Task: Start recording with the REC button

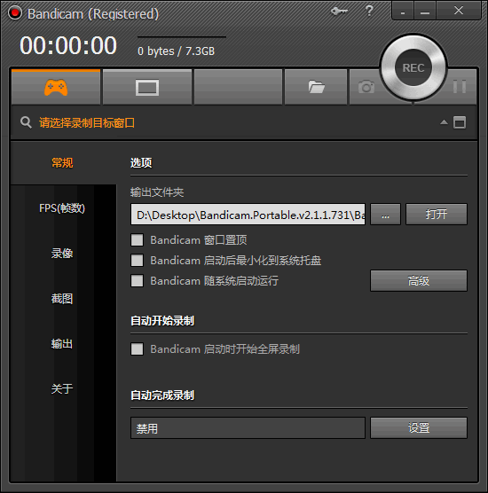Action: point(413,67)
